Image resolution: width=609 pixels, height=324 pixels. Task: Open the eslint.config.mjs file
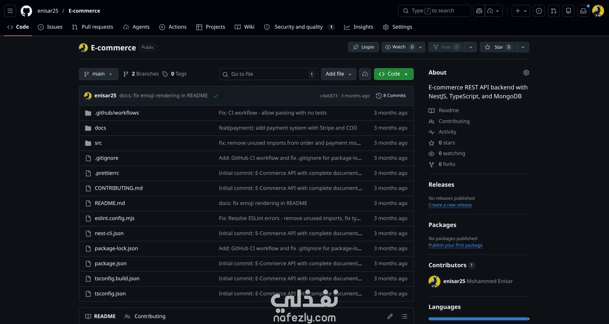(115, 218)
